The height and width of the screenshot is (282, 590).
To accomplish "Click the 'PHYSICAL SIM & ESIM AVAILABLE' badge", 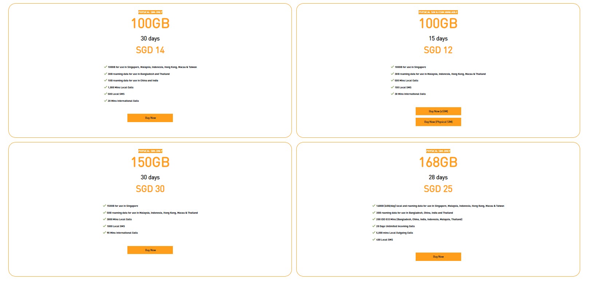I will tap(438, 12).
